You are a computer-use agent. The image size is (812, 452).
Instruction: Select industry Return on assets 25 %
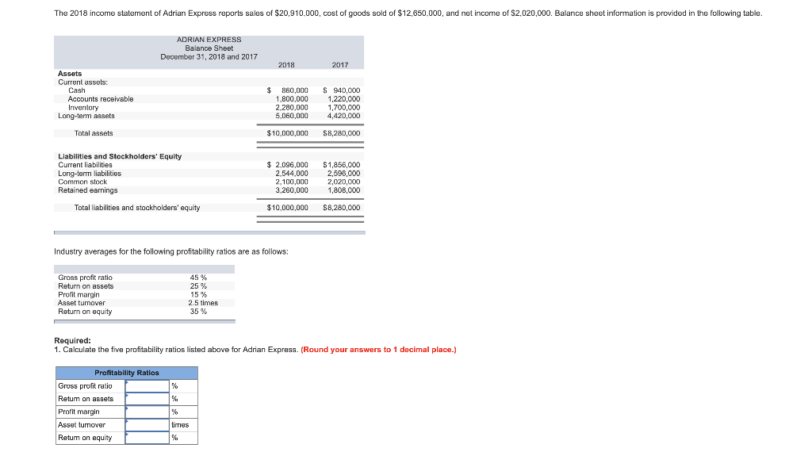pos(198,286)
